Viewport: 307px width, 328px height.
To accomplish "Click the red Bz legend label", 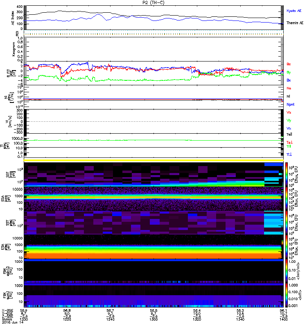I will (x=289, y=64).
